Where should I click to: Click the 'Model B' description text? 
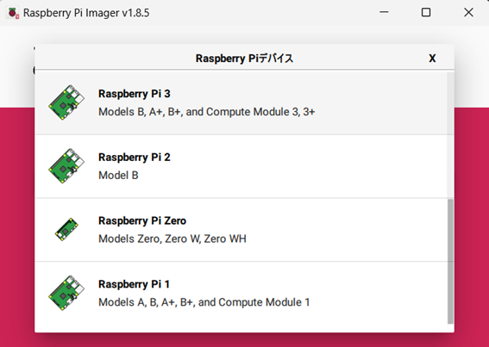click(x=118, y=176)
